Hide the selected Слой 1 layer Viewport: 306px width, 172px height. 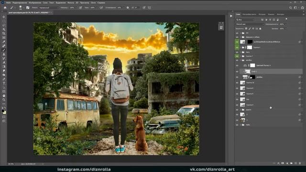click(237, 72)
